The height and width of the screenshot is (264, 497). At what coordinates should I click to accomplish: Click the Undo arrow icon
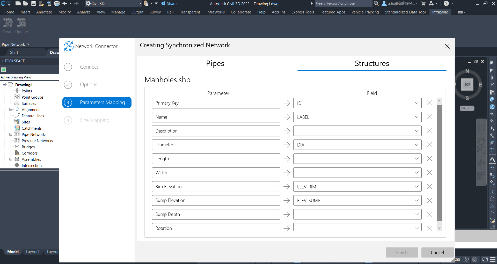click(65, 4)
